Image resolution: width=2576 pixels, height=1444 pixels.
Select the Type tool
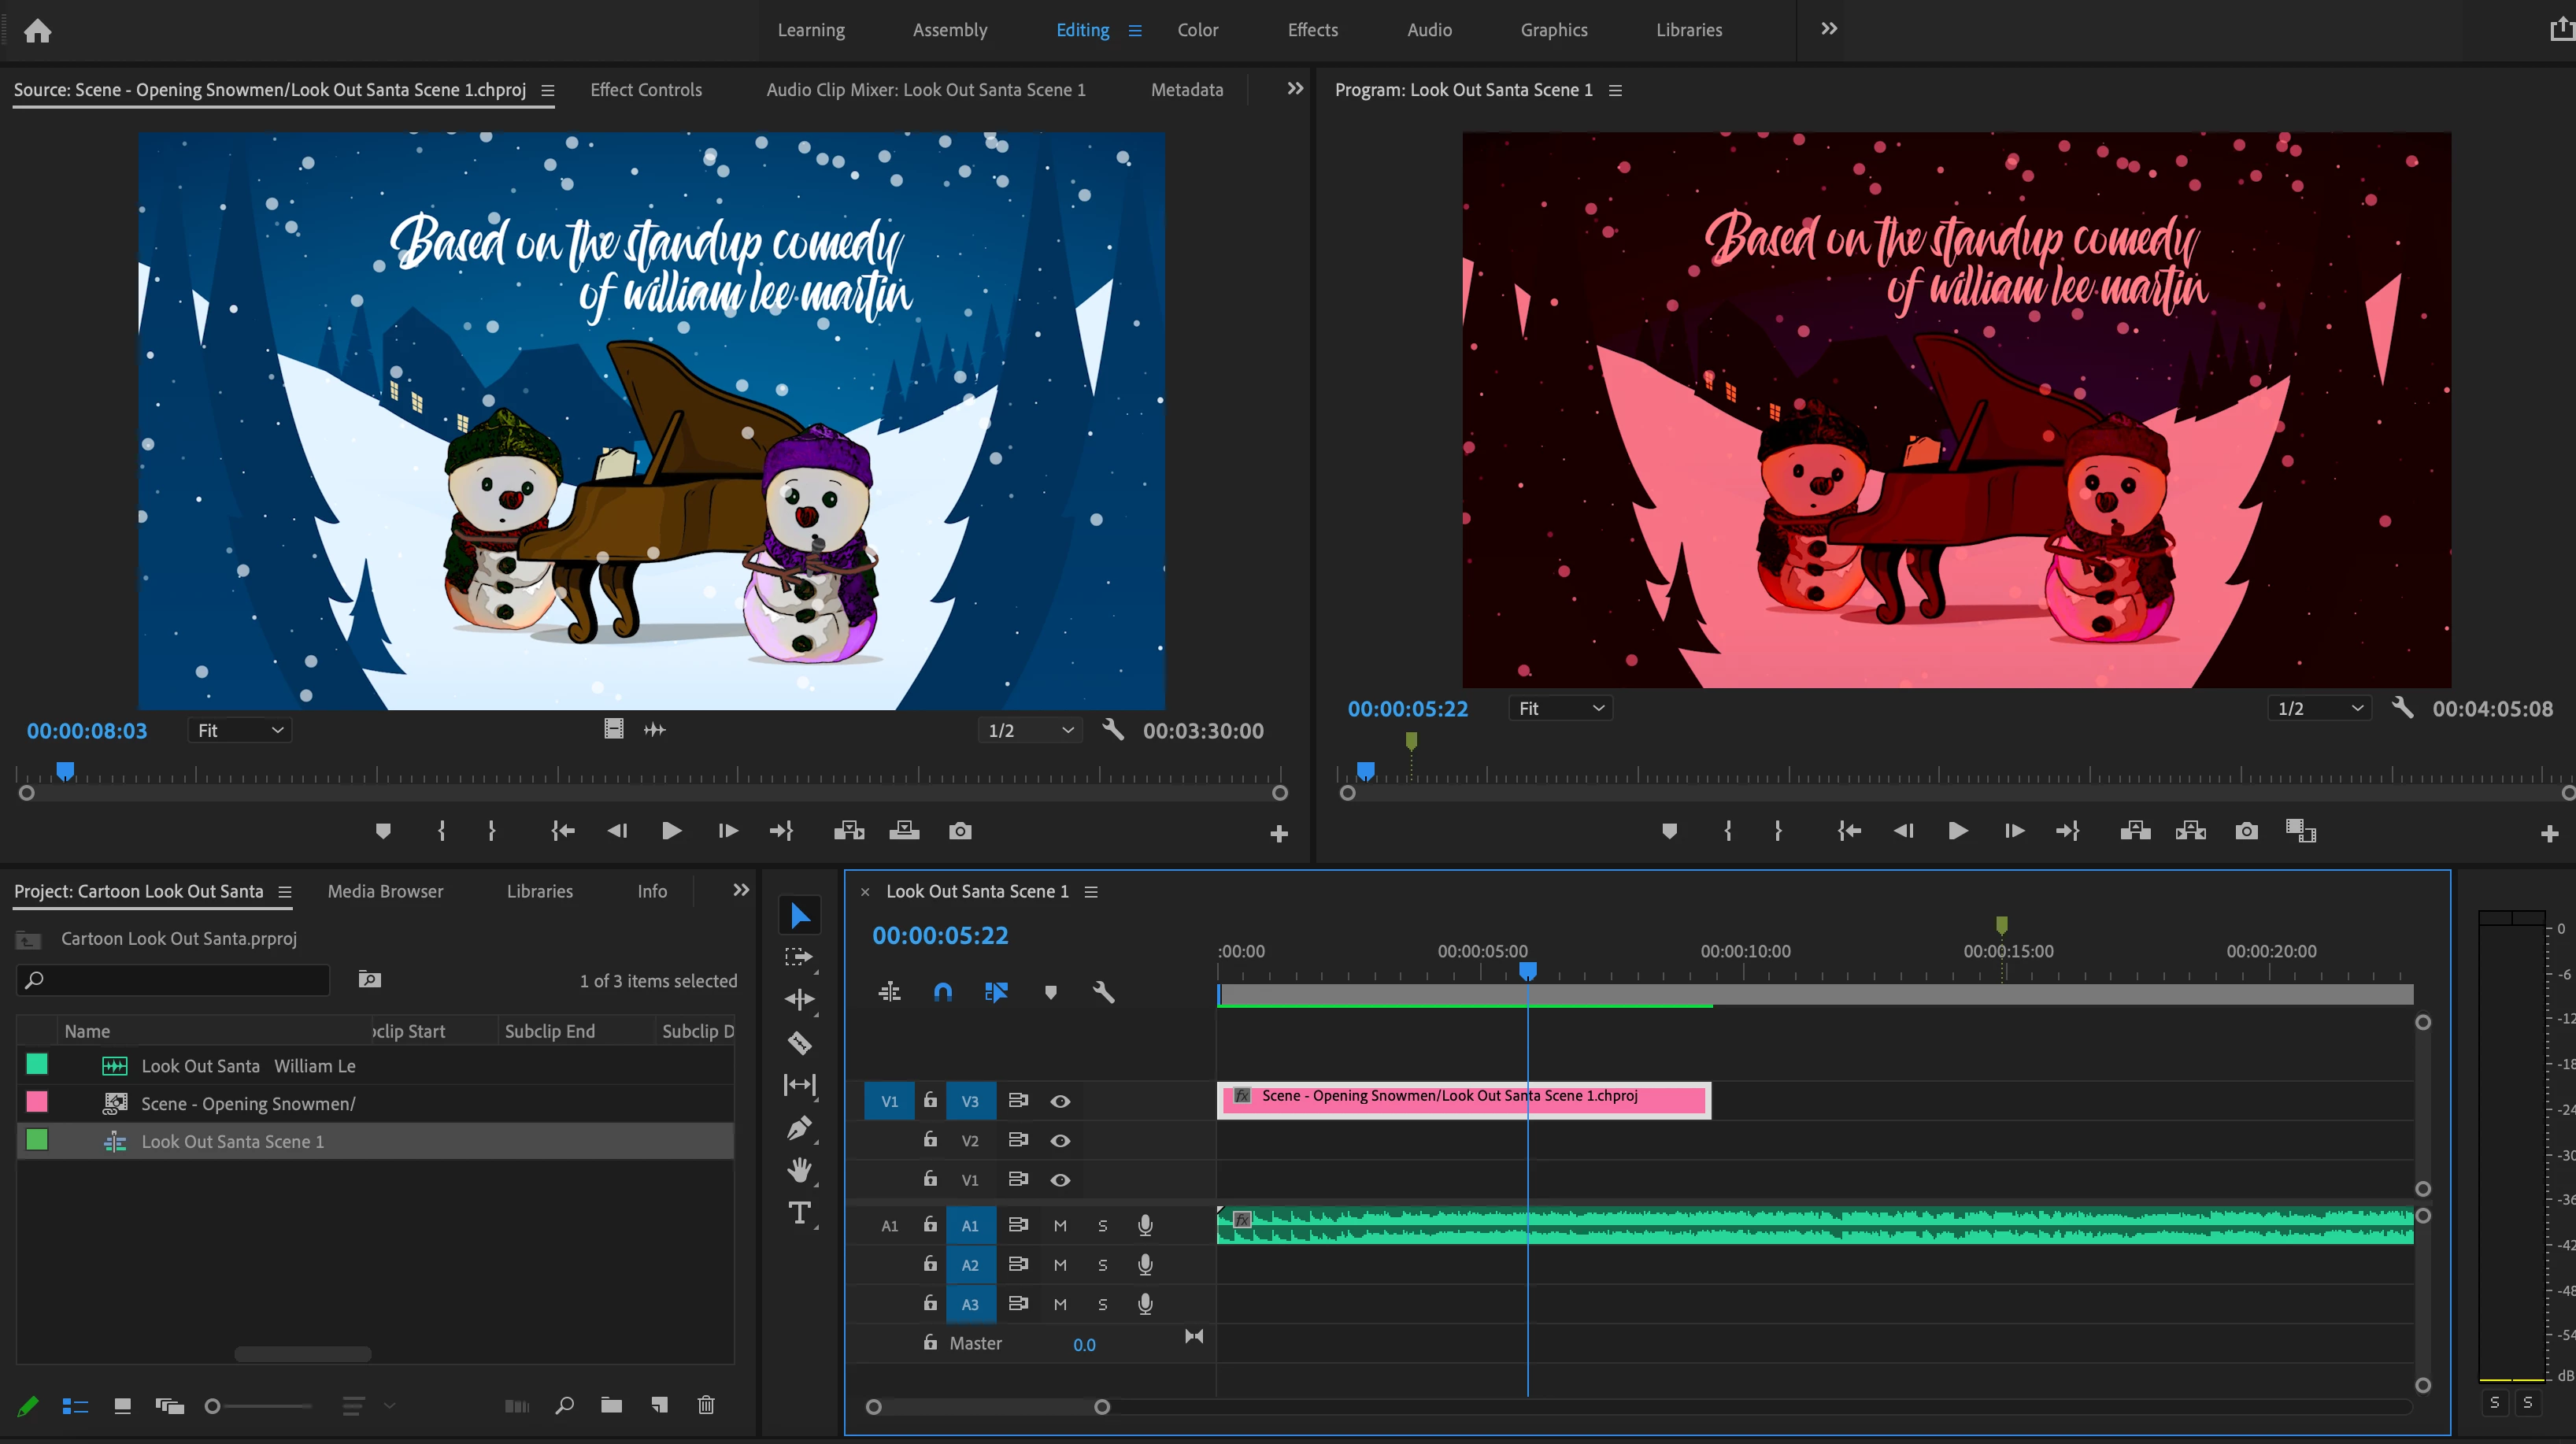pyautogui.click(x=799, y=1213)
